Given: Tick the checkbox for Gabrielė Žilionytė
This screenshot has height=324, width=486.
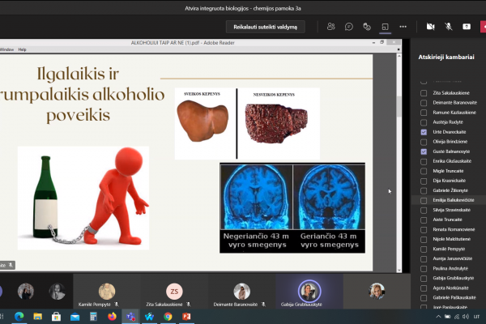Looking at the screenshot, I should tap(424, 190).
